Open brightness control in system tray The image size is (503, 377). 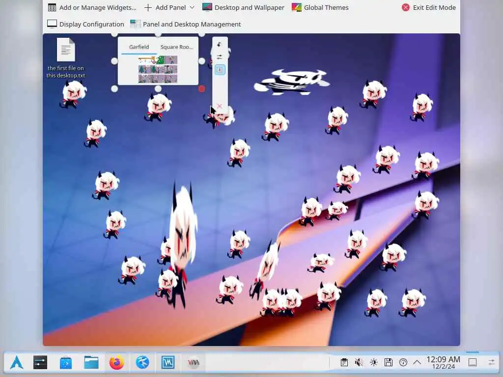pyautogui.click(x=374, y=363)
